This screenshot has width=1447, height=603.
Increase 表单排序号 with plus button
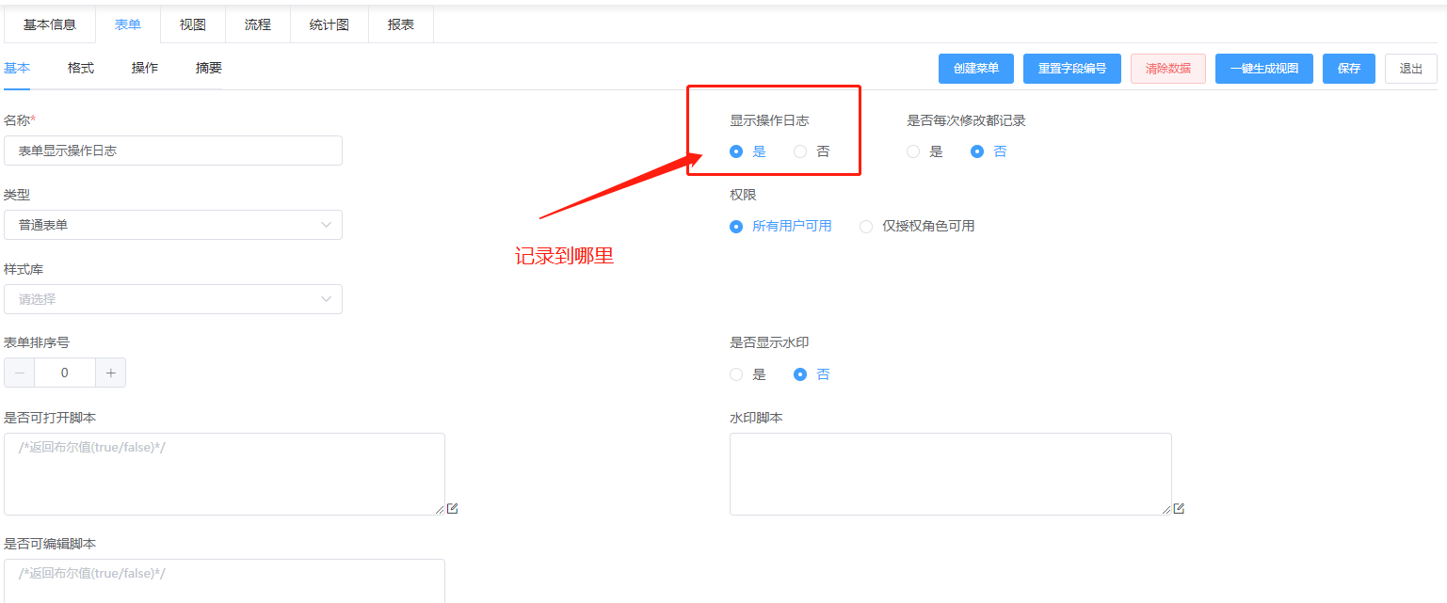[x=110, y=373]
